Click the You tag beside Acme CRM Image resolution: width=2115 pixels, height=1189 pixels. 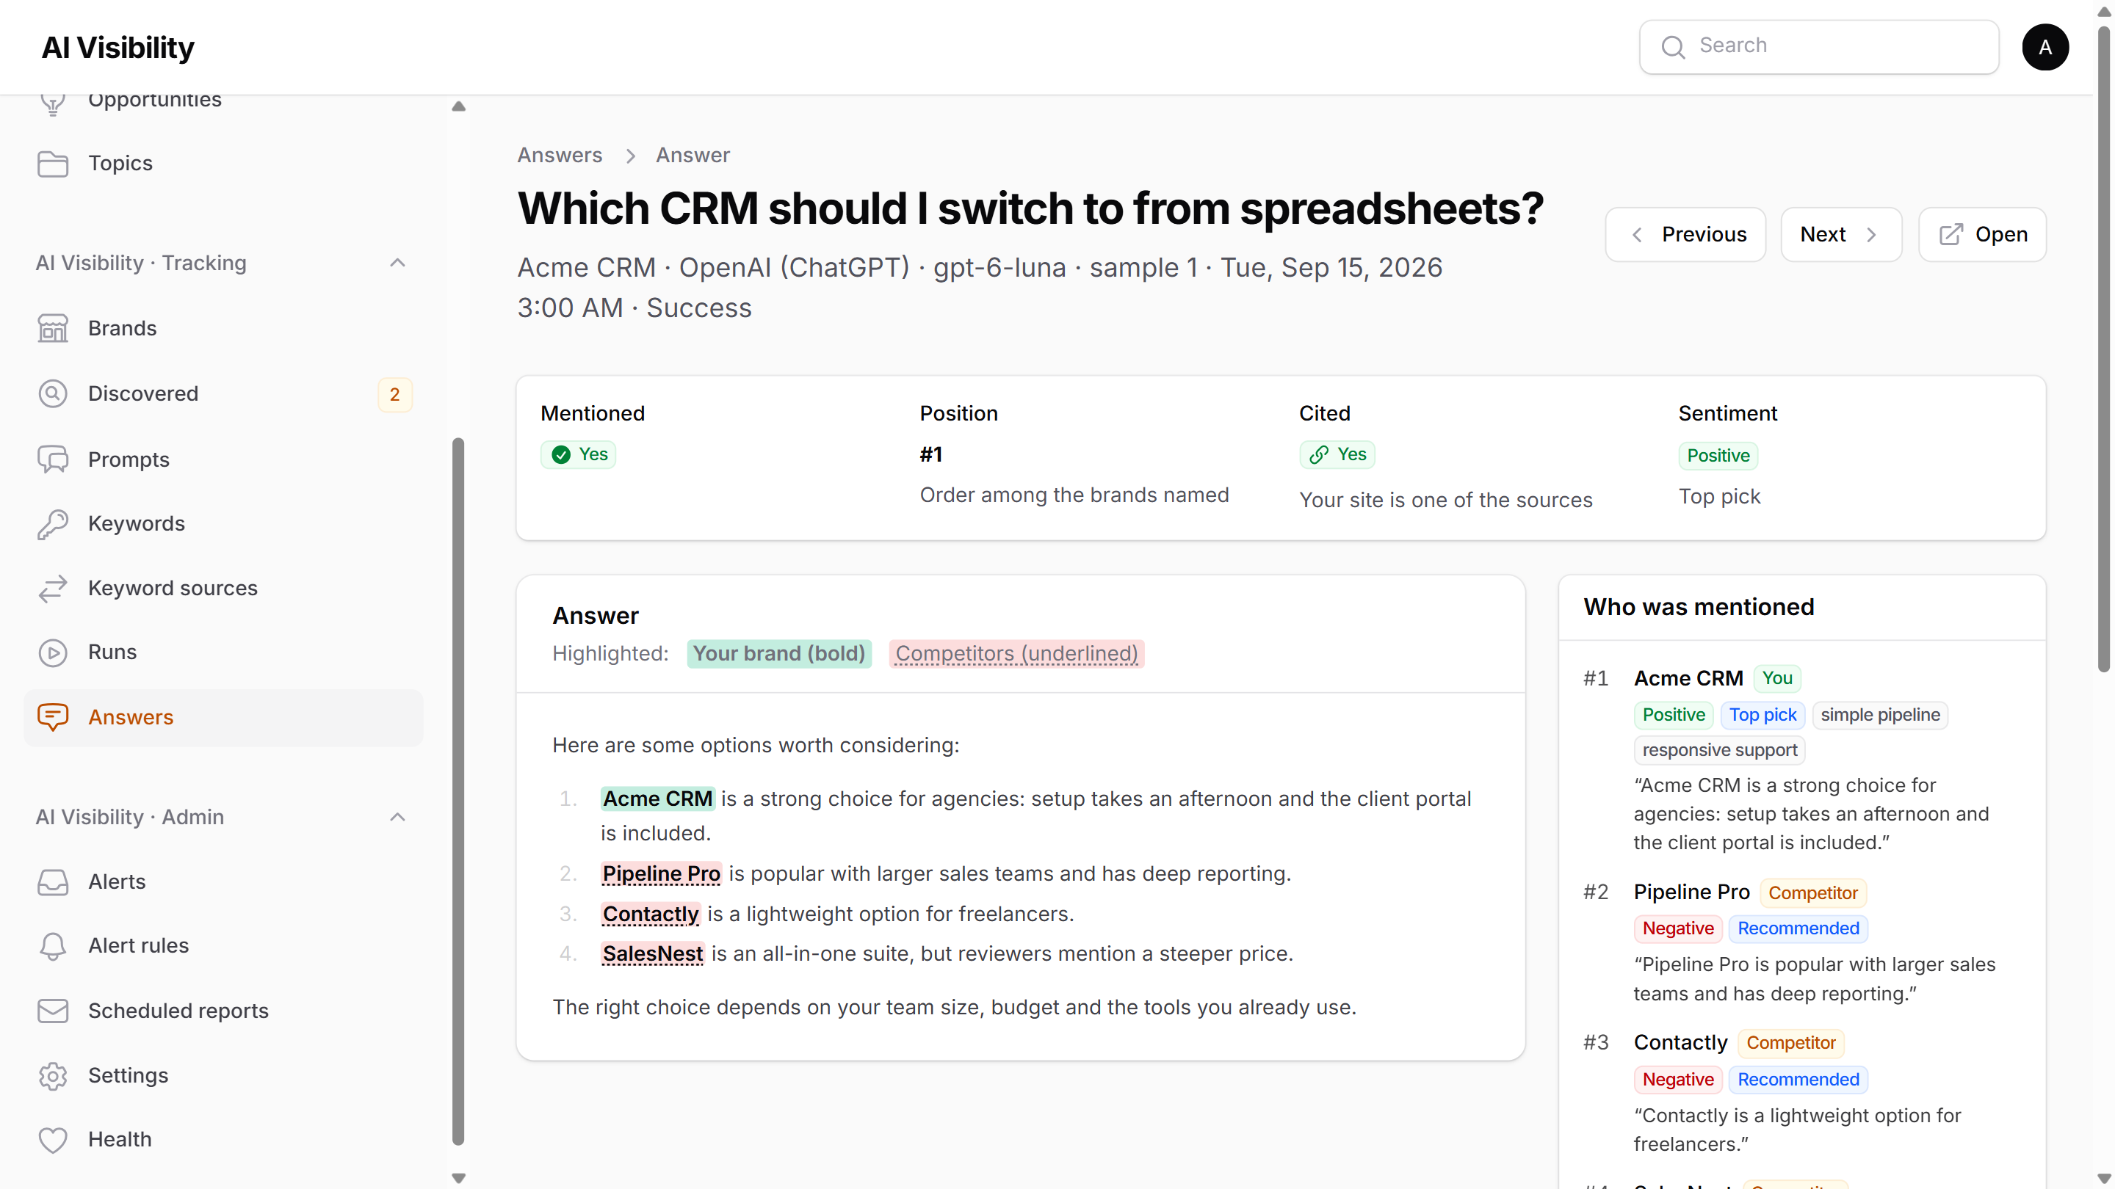[1776, 679]
